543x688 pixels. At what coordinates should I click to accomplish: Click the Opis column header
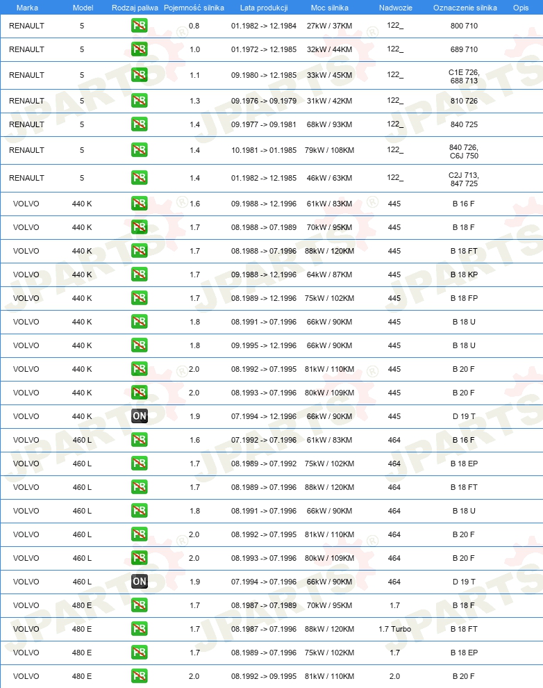pos(521,8)
